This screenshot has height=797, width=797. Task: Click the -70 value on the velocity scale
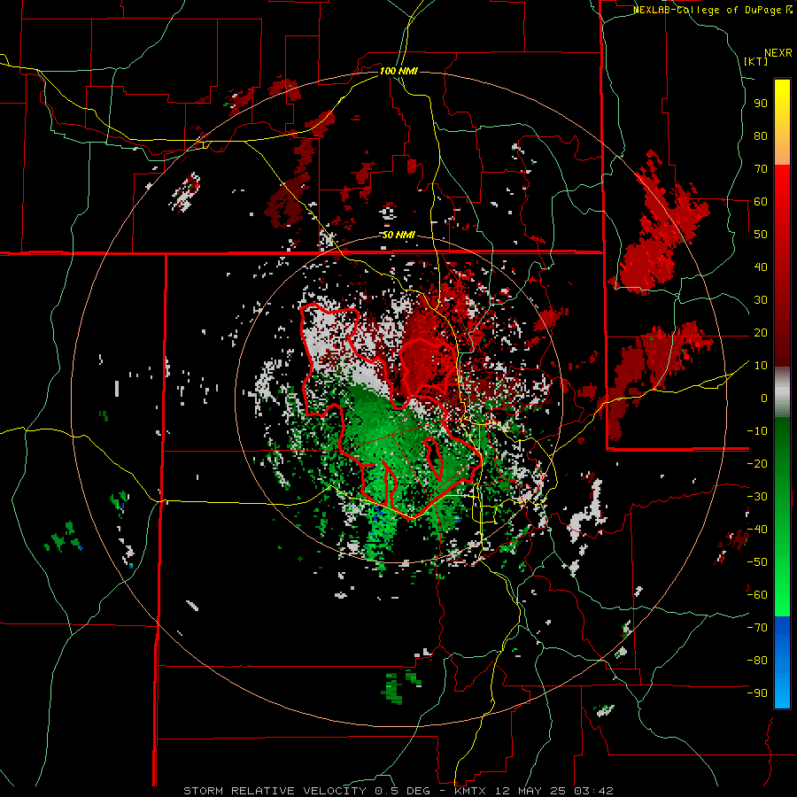757,628
